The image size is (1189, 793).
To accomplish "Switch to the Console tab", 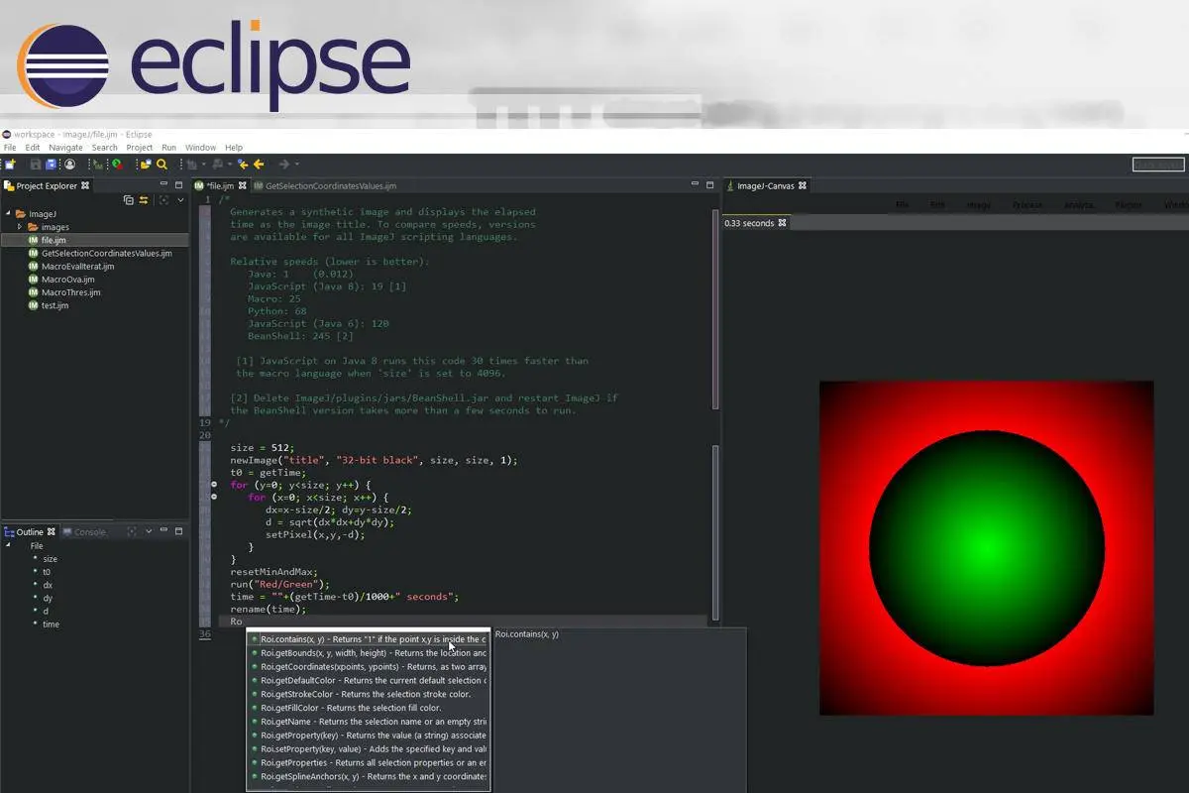I will pos(83,532).
